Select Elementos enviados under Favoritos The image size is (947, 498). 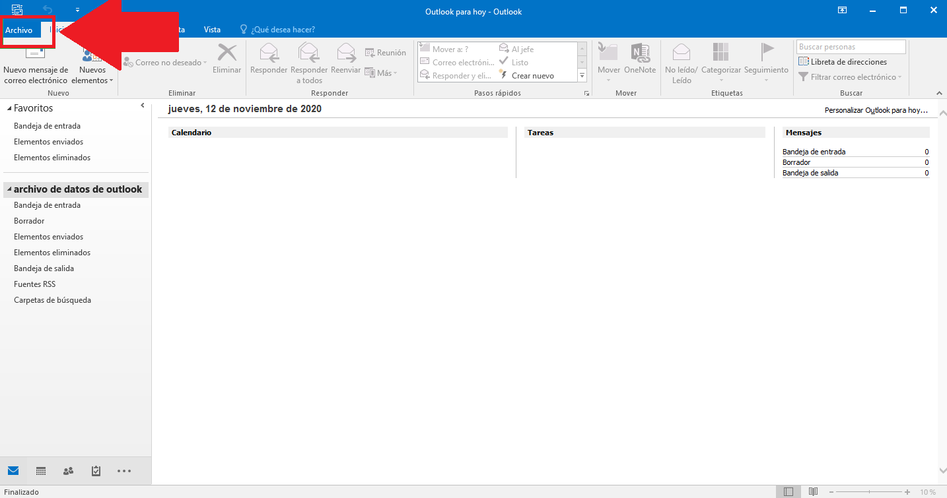[48, 142]
